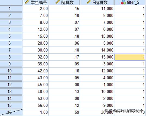This screenshot has width=146, height=116.
Task: Select row header 15
Action: (11, 105)
